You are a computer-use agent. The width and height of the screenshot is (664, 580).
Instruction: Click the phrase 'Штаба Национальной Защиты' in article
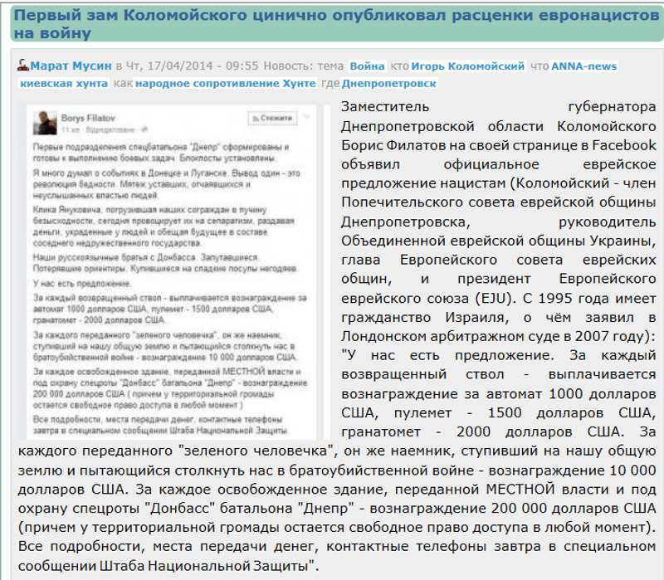[x=203, y=566]
